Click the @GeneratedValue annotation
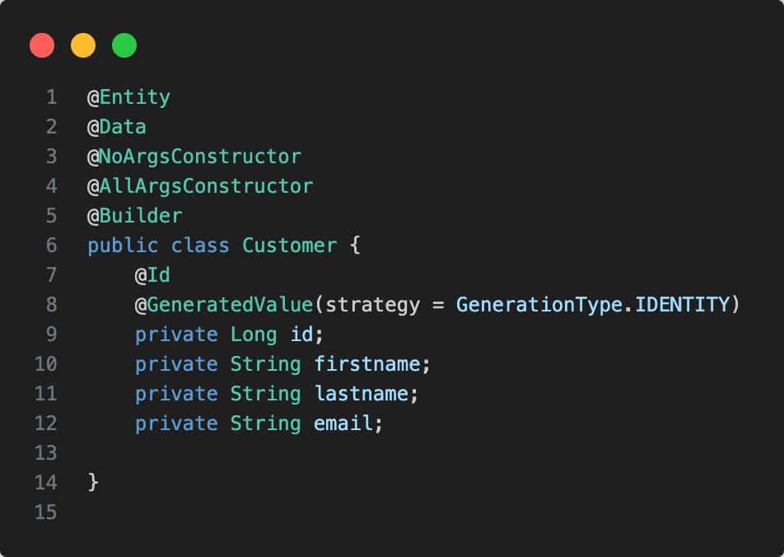This screenshot has width=784, height=557. click(224, 305)
